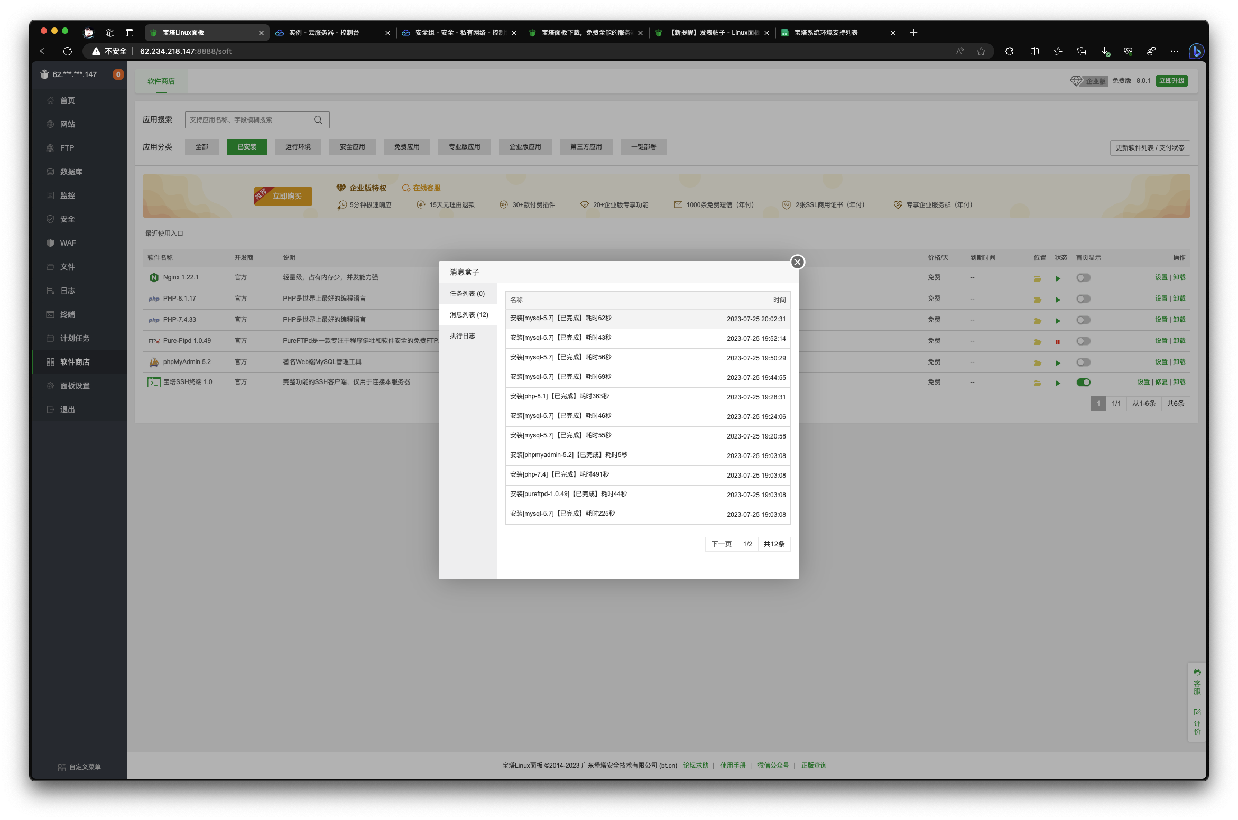This screenshot has height=820, width=1238.
Task: Open 论坛求助 footer link
Action: point(696,766)
